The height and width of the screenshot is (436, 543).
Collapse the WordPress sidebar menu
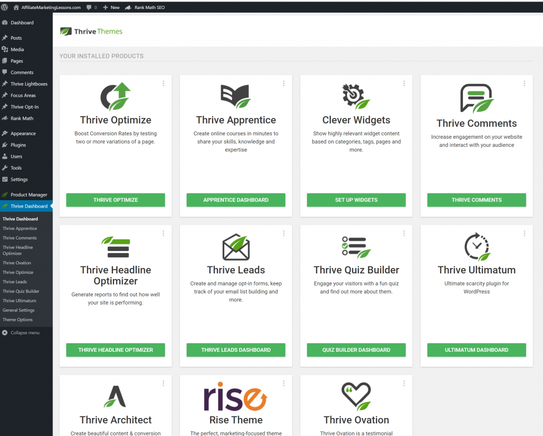tap(24, 333)
